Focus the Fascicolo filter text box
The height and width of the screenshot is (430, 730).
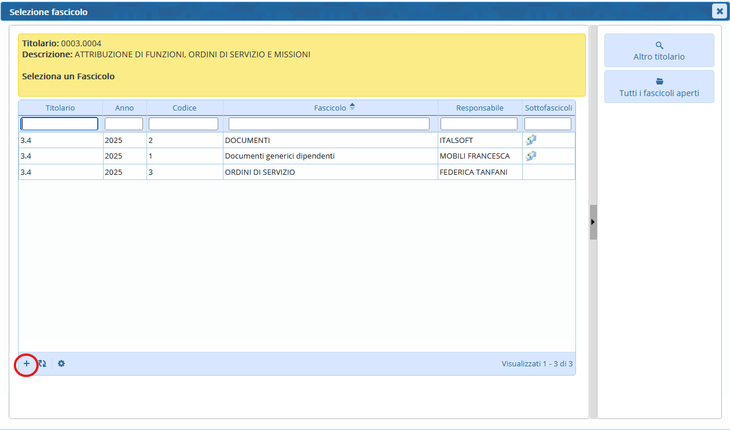click(329, 124)
